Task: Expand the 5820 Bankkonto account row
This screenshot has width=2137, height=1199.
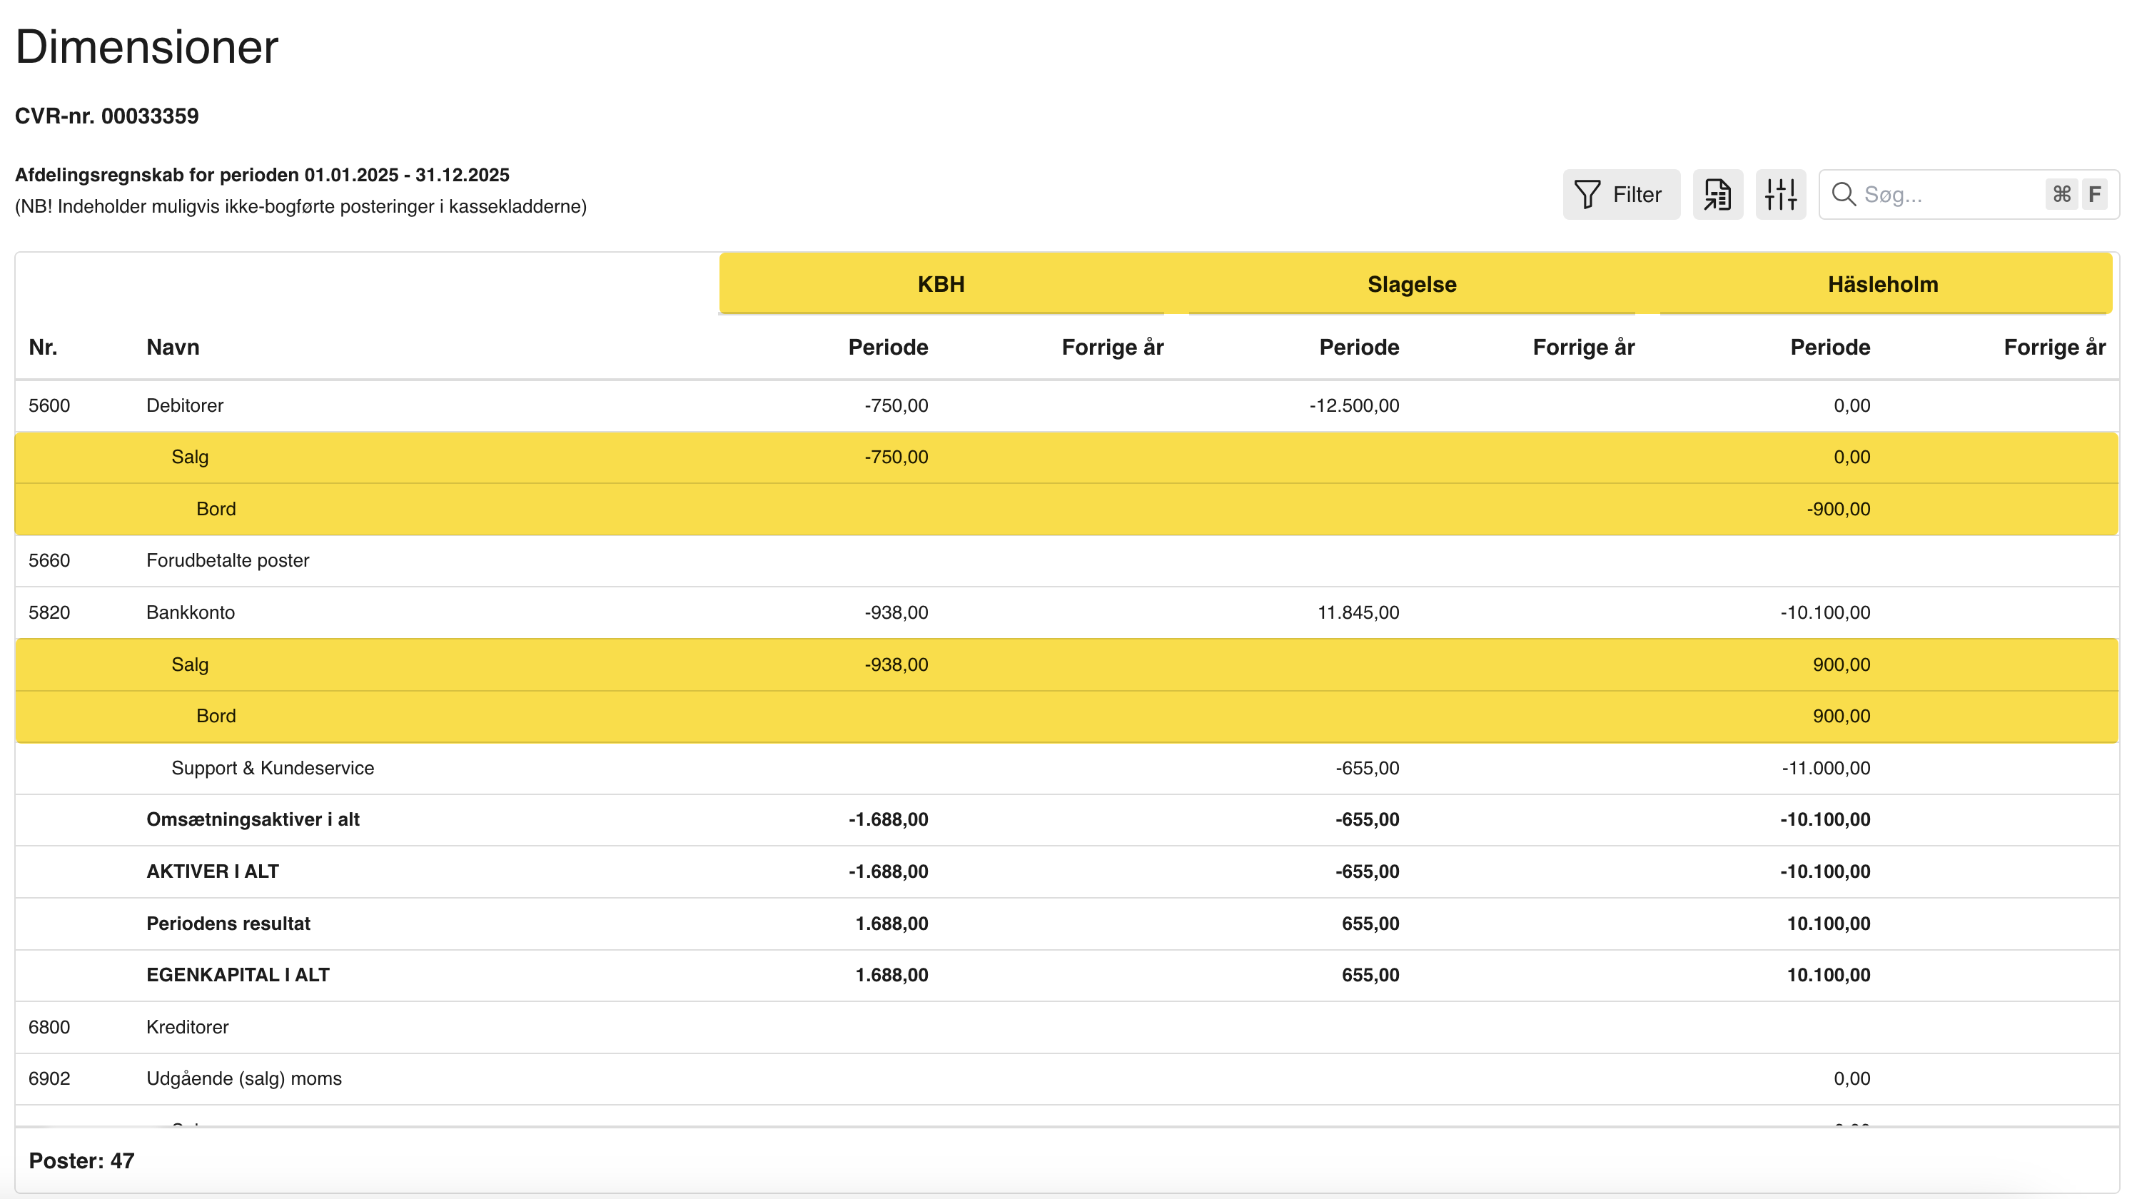Action: 190,612
